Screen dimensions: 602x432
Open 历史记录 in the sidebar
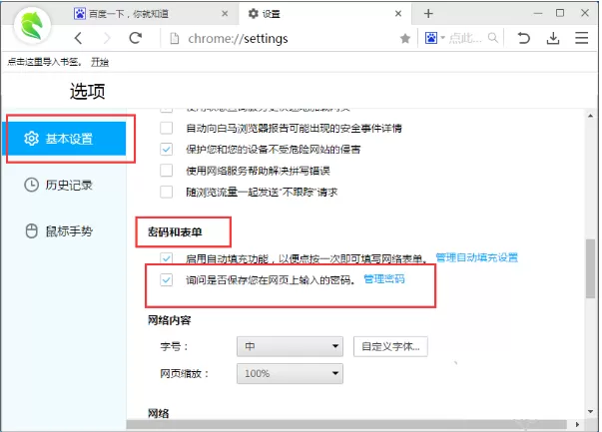64,185
